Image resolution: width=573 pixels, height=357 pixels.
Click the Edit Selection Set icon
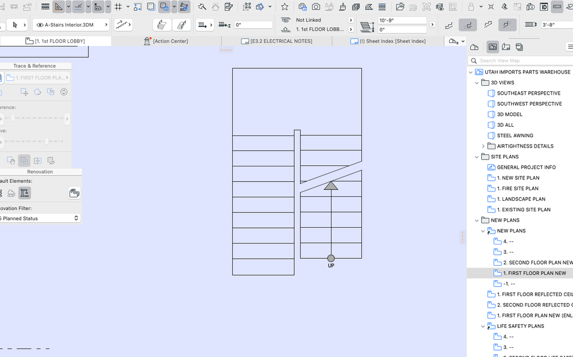(x=247, y=6)
